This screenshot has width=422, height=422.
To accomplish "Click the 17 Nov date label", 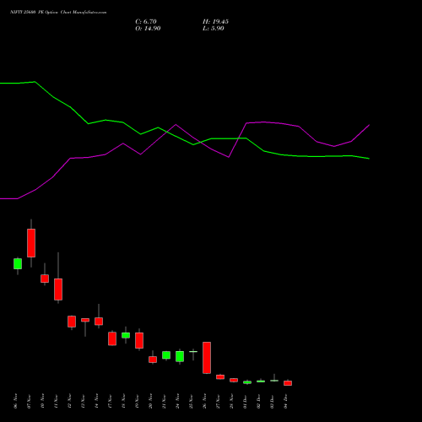I will [110, 401].
